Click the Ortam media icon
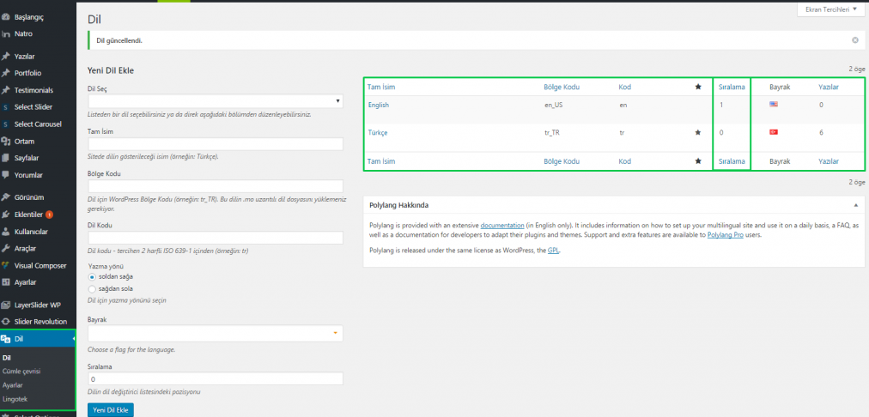 coord(5,142)
